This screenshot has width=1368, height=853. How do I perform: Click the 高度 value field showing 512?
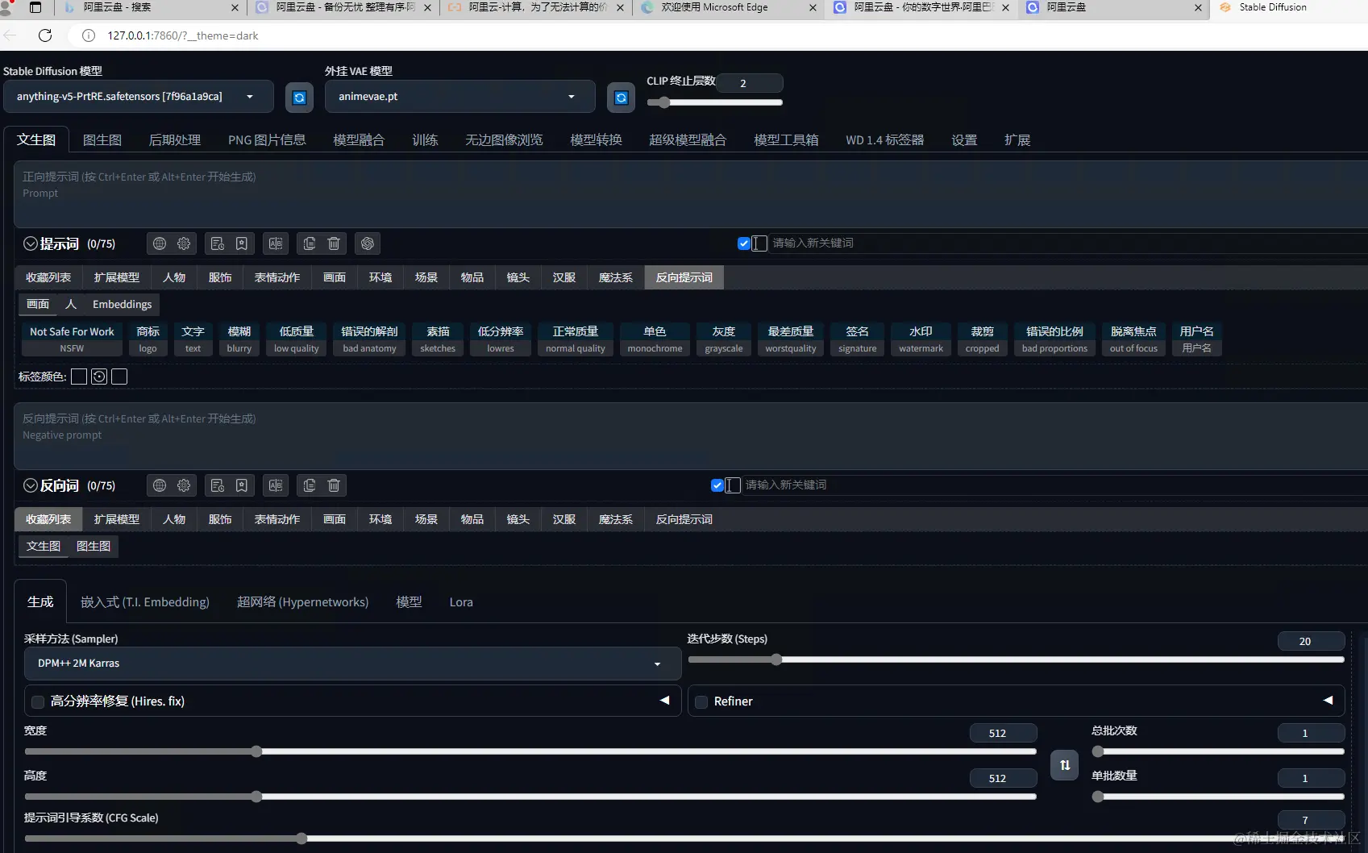pos(1003,778)
